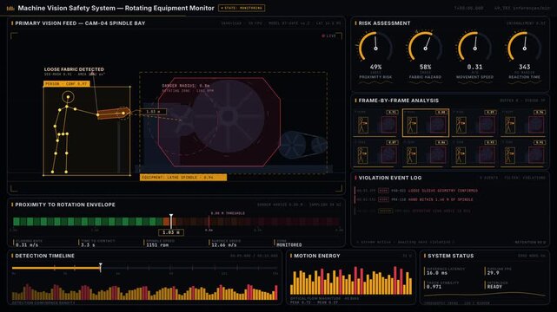Screen dimensions: 557x312
Task: Click the FRAME-BY-FRAME ANALYSIS panel title
Action: pos(399,101)
